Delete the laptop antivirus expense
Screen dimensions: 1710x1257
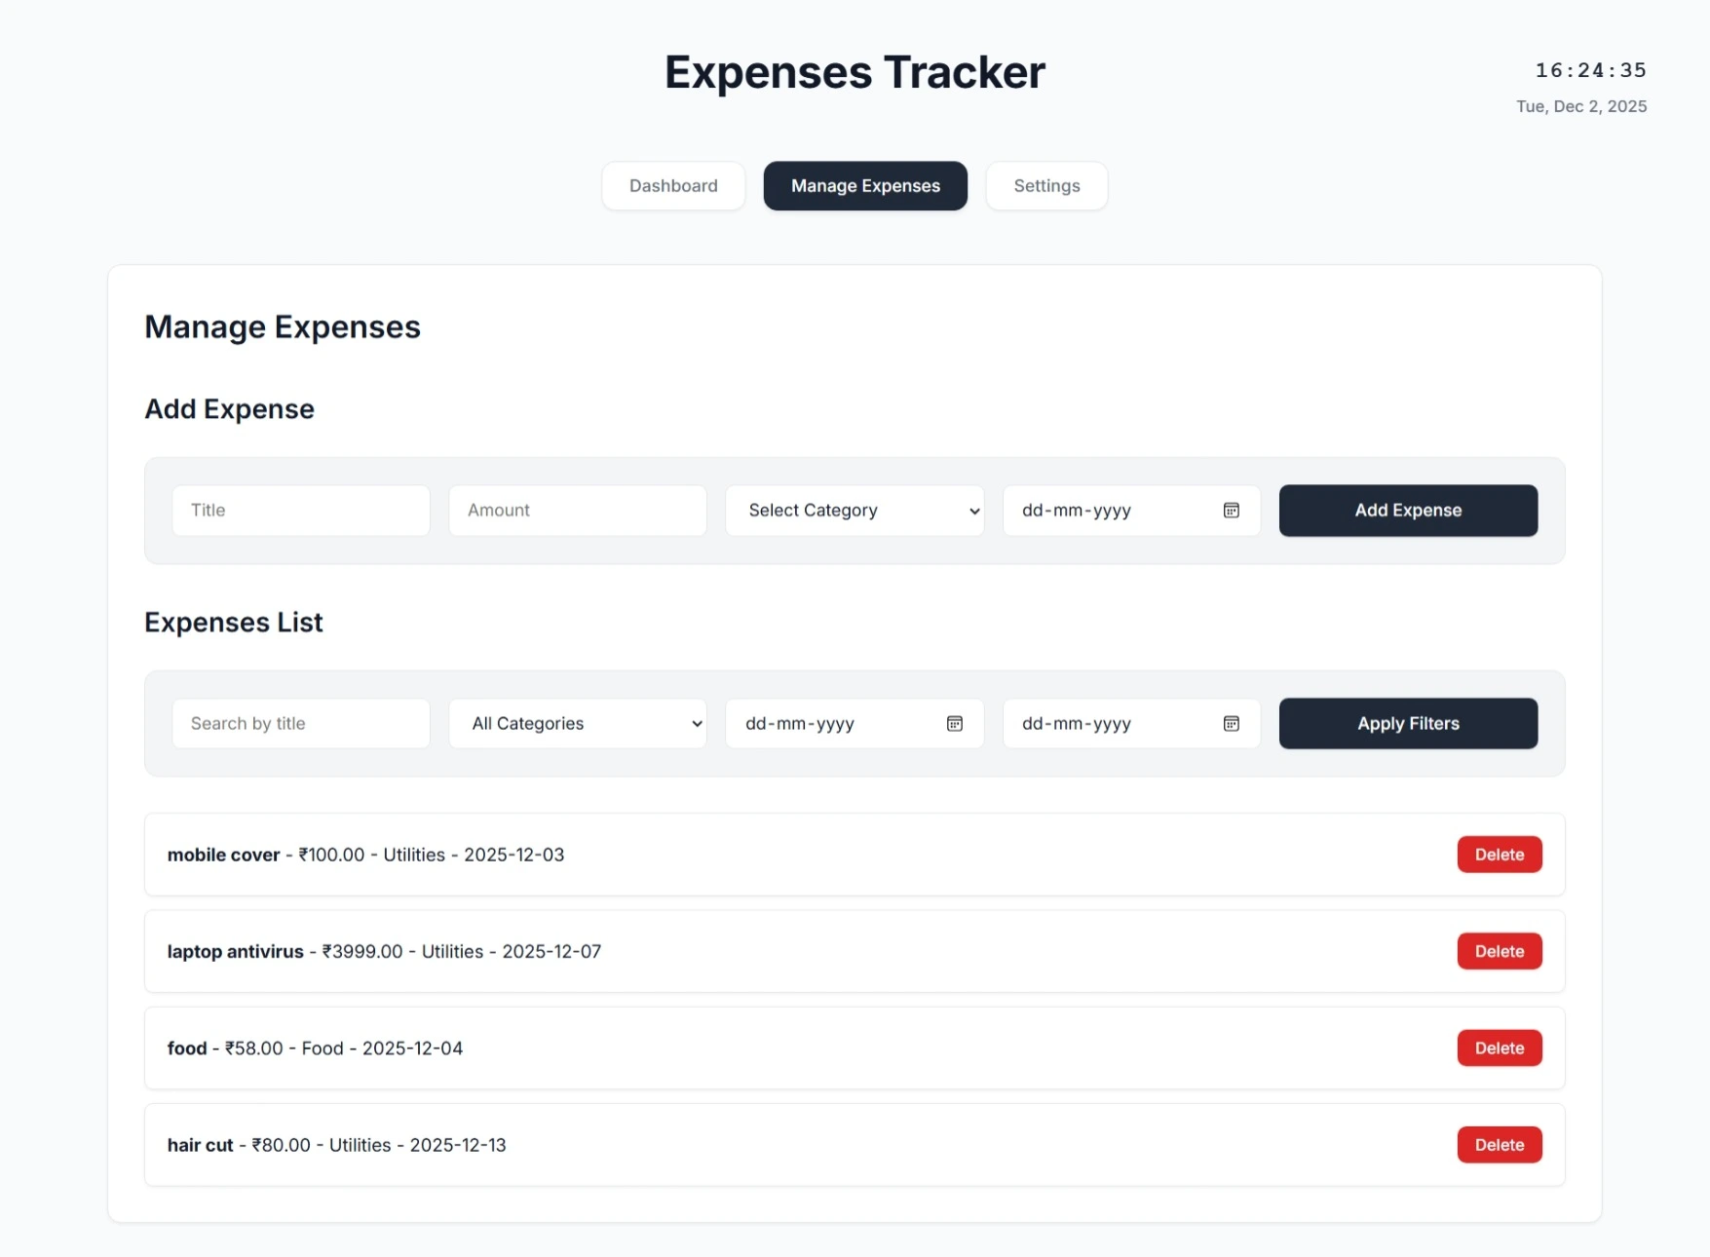tap(1499, 951)
